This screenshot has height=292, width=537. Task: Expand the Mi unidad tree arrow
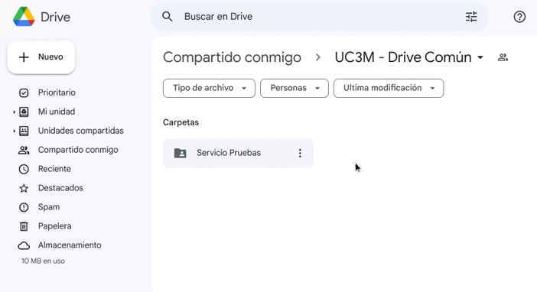coord(14,112)
